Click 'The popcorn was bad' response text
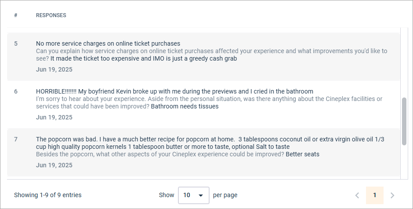413x209 pixels. [x=210, y=139]
